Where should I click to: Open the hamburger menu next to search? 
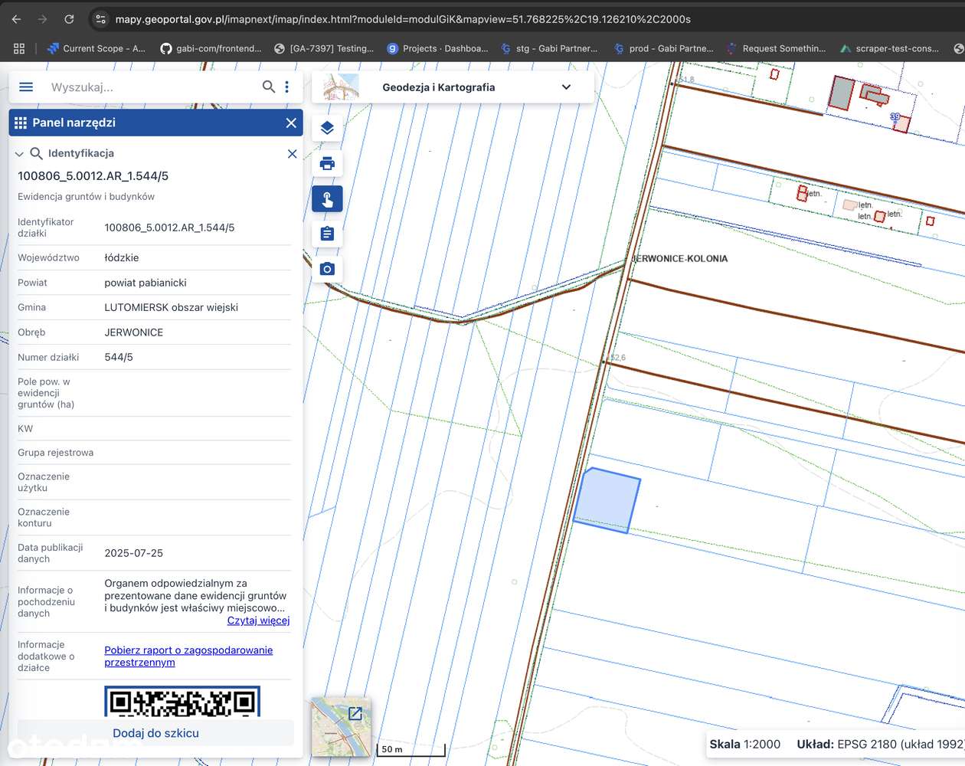26,87
